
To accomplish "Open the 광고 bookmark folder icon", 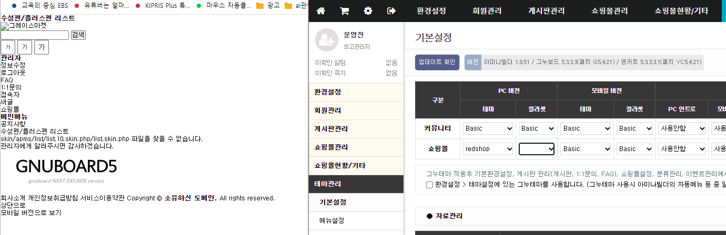I will click(x=260, y=6).
